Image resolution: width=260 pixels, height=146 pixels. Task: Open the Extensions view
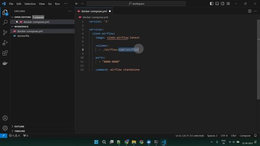pyautogui.click(x=5, y=53)
